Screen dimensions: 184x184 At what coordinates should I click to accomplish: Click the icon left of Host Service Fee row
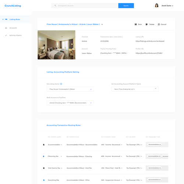(x=44, y=168)
